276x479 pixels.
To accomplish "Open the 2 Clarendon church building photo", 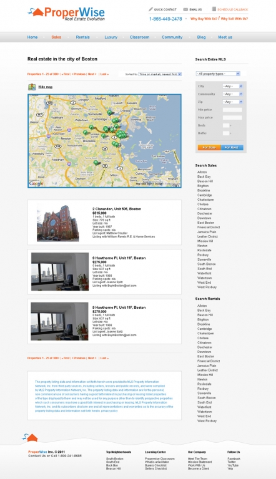I will coord(58,223).
